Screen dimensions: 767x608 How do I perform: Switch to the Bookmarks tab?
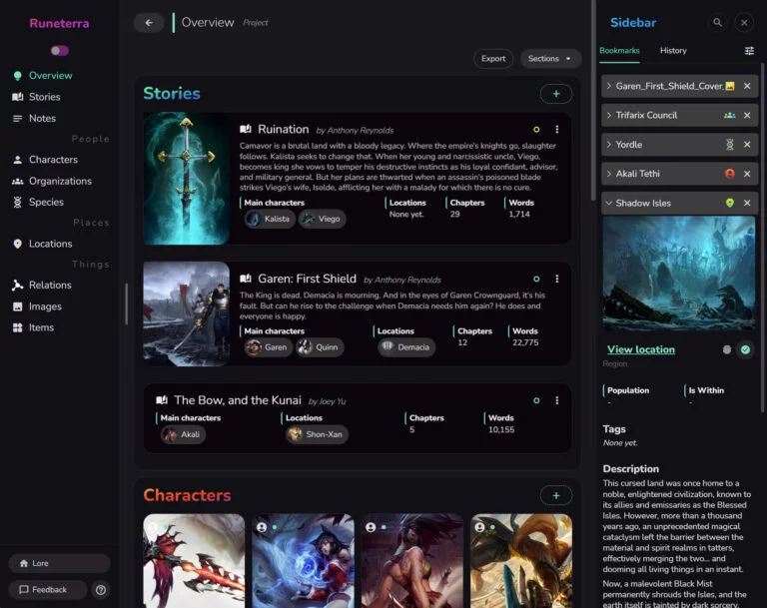(619, 51)
